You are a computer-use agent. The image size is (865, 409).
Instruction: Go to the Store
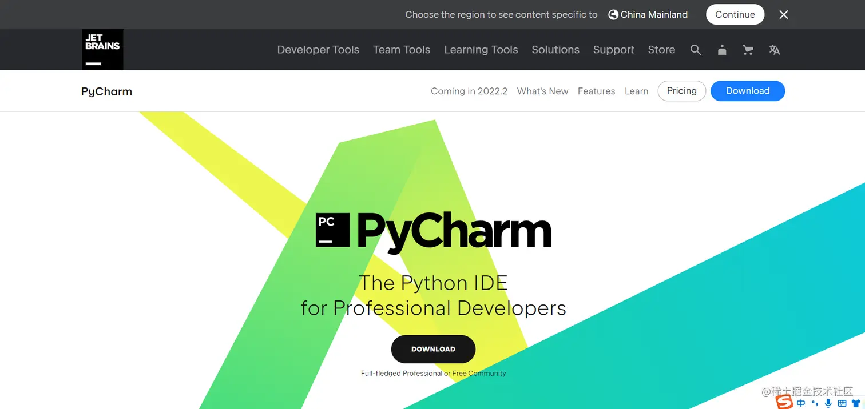tap(661, 50)
